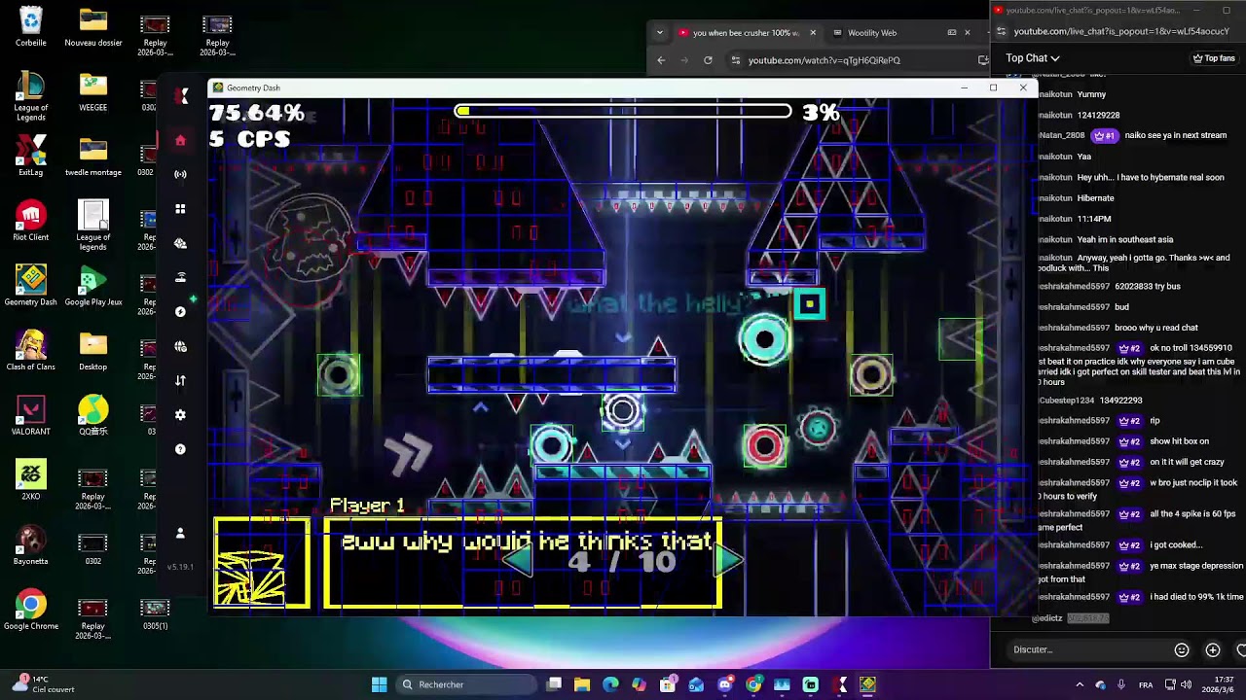Viewport: 1246px width, 700px height.
Task: Show hidden system tray icons
Action: 1079,684
